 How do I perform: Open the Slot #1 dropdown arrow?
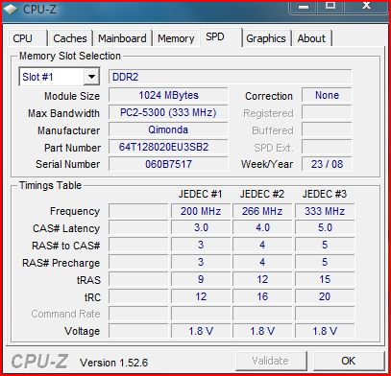coord(91,77)
